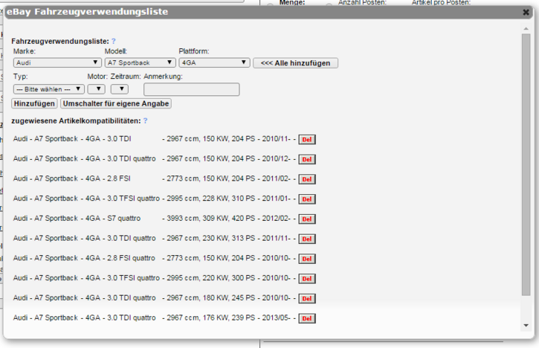Viewport: 539px width, 348px height.
Task: Click the Marke: label
Action: pyautogui.click(x=25, y=51)
